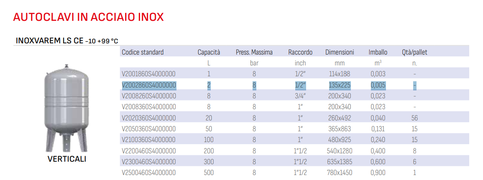
Task: Click the title "AUTOCLAVI IN ACCIAIO INOX"
Action: [88, 17]
